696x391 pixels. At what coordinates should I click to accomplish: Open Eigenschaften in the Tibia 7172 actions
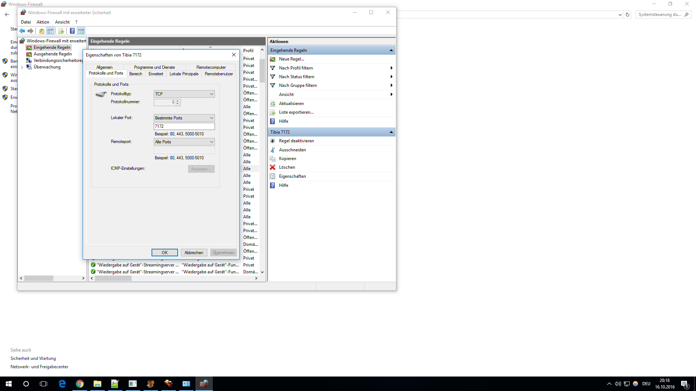(292, 176)
